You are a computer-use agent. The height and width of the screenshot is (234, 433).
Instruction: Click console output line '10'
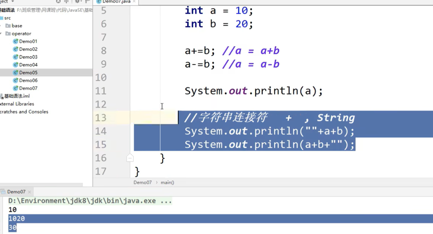point(12,210)
